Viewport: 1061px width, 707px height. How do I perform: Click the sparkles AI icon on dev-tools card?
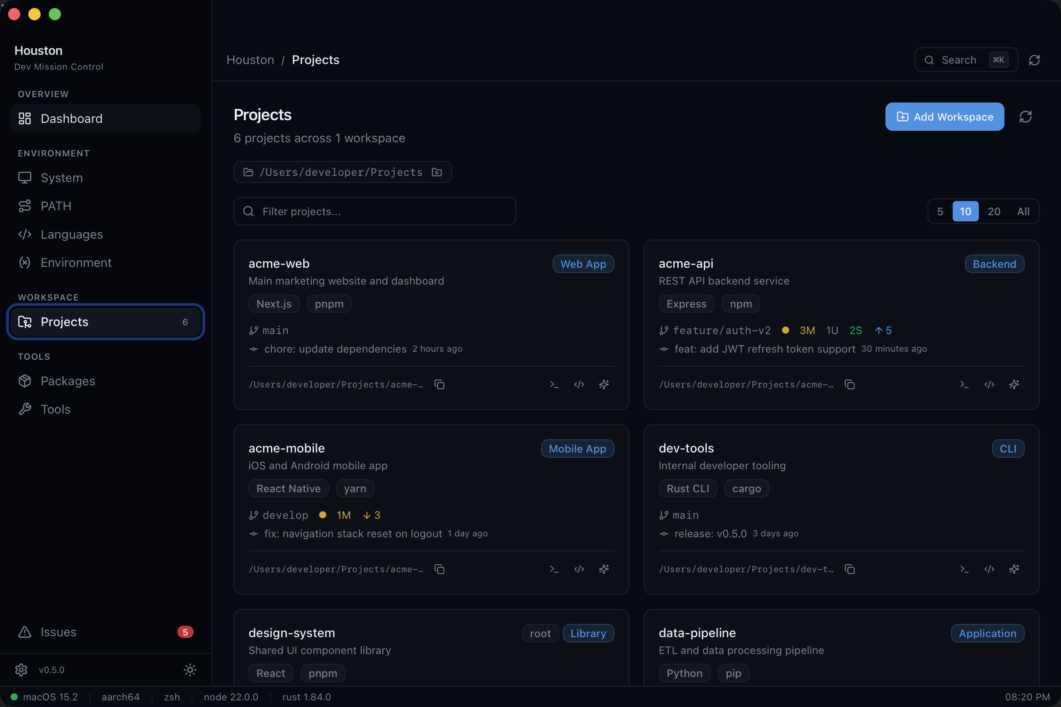[x=1014, y=569]
